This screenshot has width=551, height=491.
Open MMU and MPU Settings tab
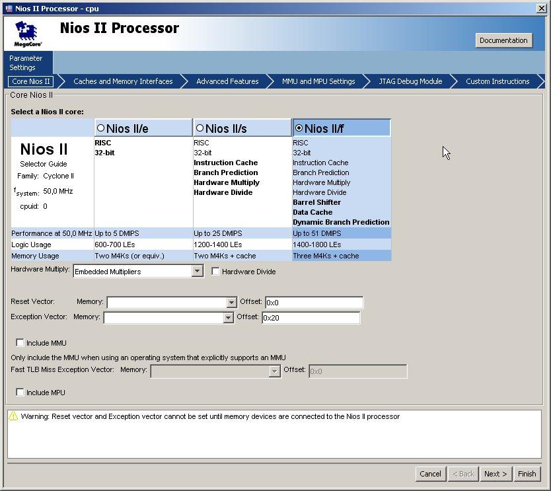(318, 81)
